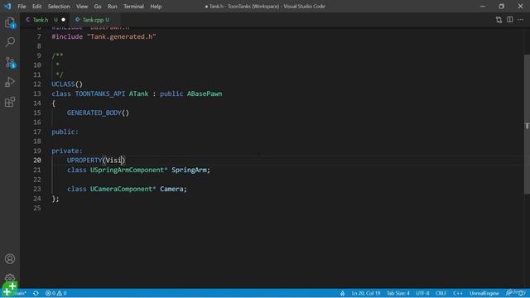Click line number 20 in the gutter
Viewport: 530px width, 298px height.
pyautogui.click(x=37, y=160)
